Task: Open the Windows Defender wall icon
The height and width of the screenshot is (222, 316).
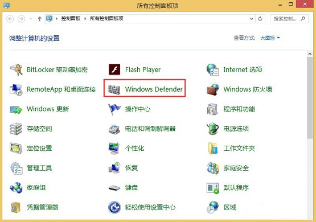Action: point(114,89)
